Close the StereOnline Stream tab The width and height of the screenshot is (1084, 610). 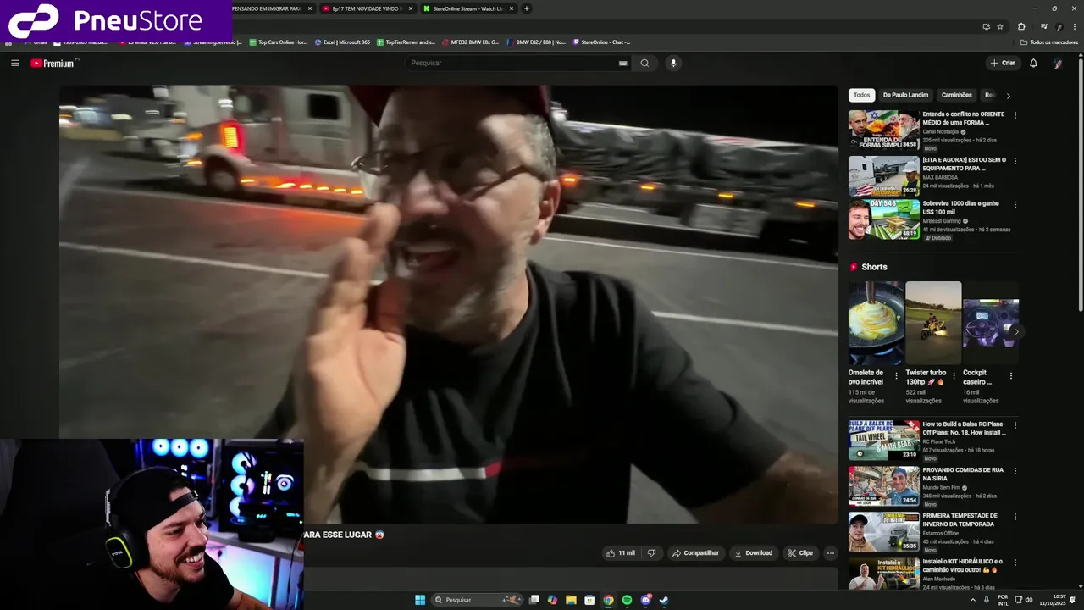(512, 8)
